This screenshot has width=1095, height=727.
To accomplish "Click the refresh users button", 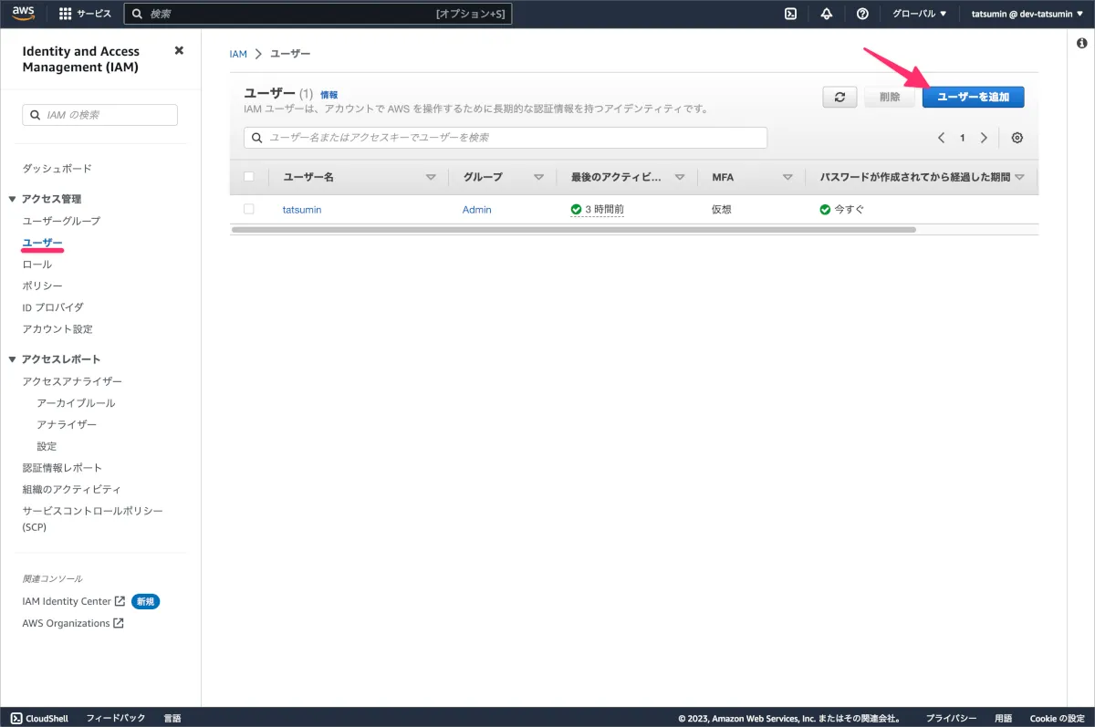I will point(839,97).
